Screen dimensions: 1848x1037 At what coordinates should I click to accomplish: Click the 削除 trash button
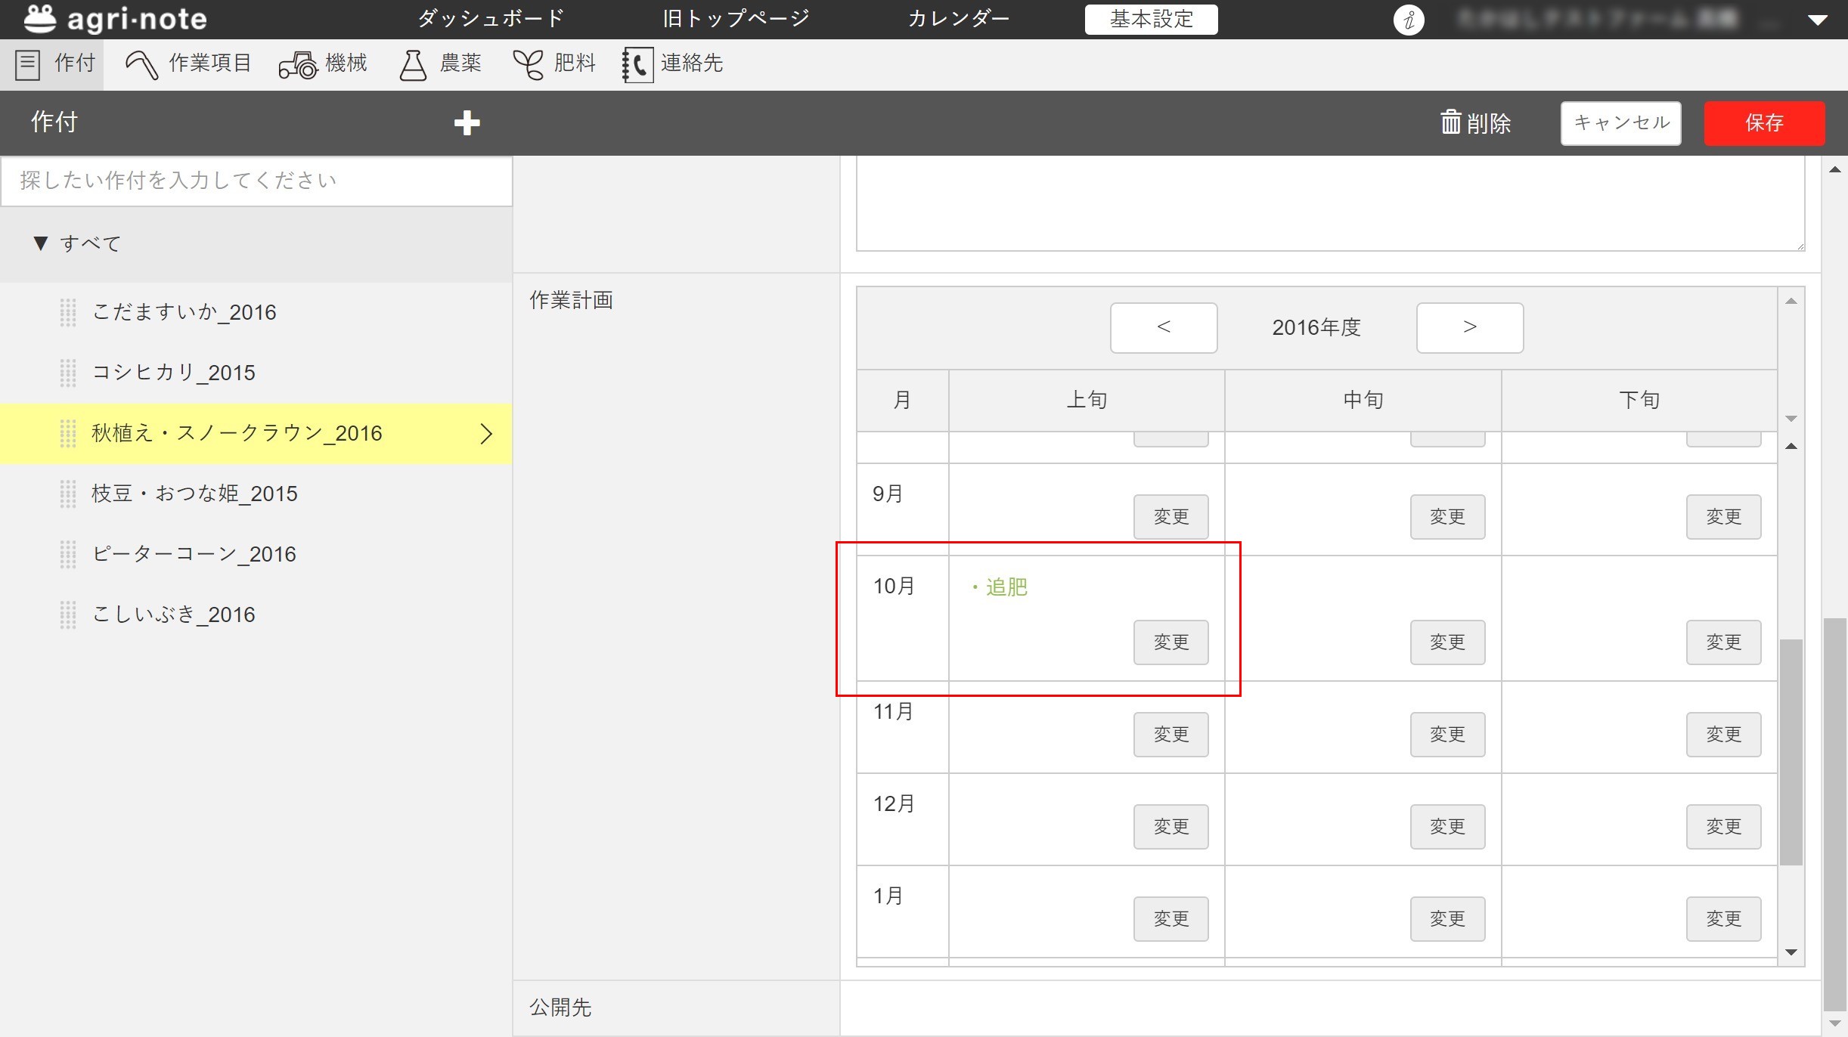(1475, 122)
